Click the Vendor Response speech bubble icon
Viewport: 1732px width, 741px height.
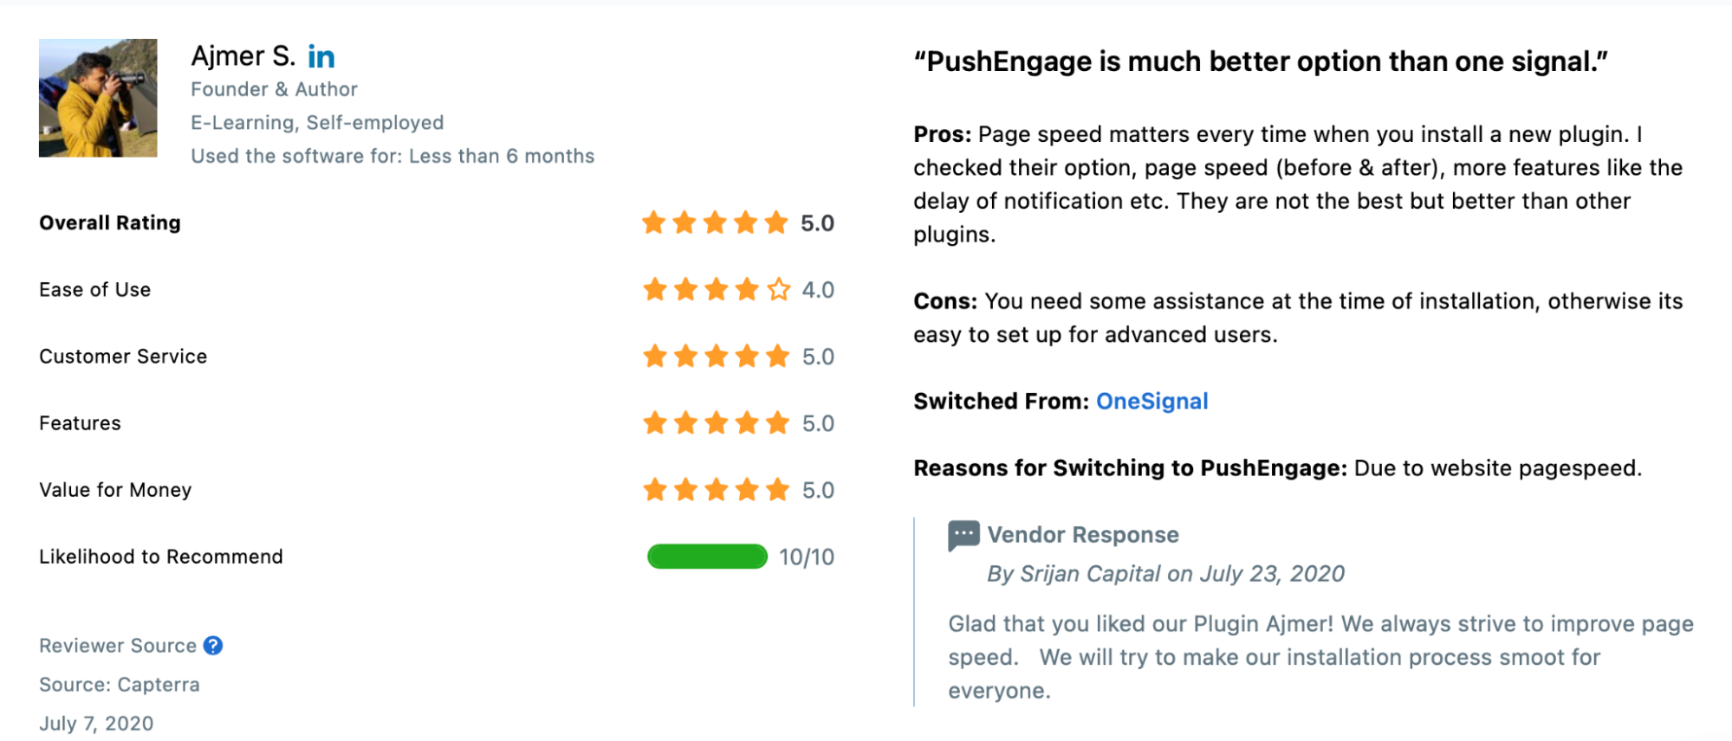[963, 536]
